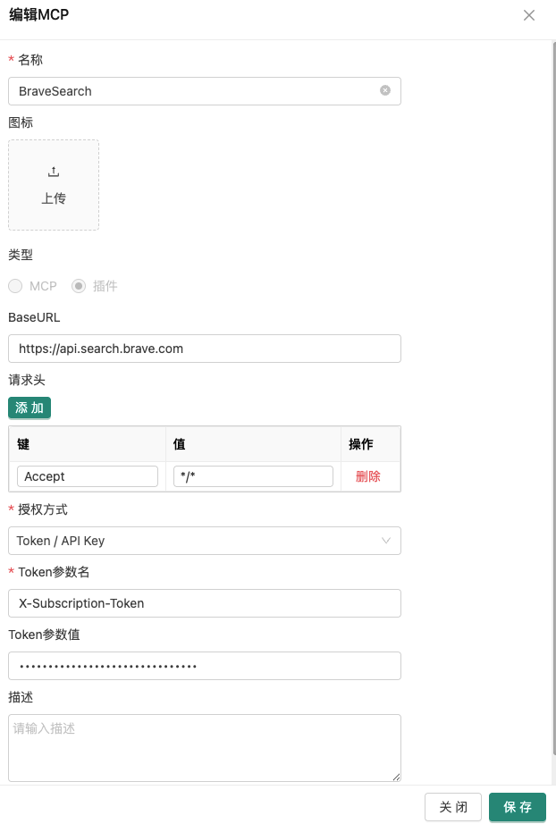Click the 上传 text in upload area
Viewport: 556px width, 824px height.
(54, 198)
